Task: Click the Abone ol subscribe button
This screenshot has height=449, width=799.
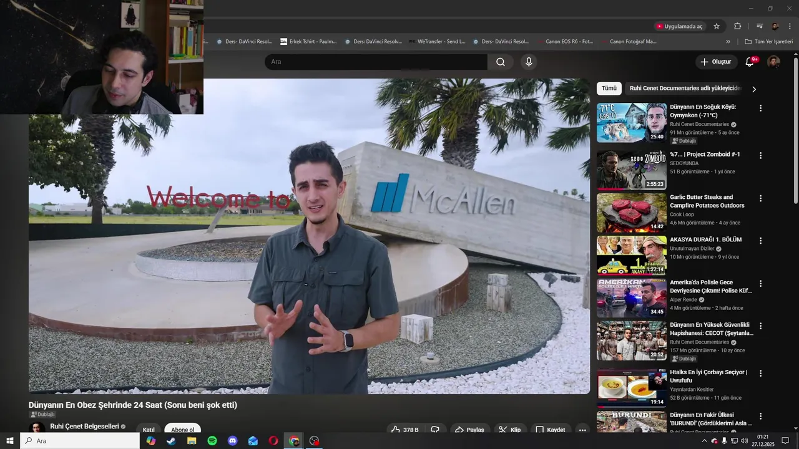Action: pyautogui.click(x=183, y=430)
